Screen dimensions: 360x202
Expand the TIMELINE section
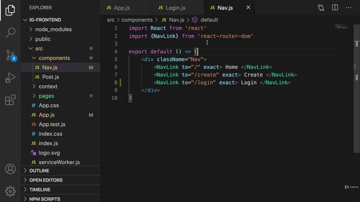click(x=61, y=190)
